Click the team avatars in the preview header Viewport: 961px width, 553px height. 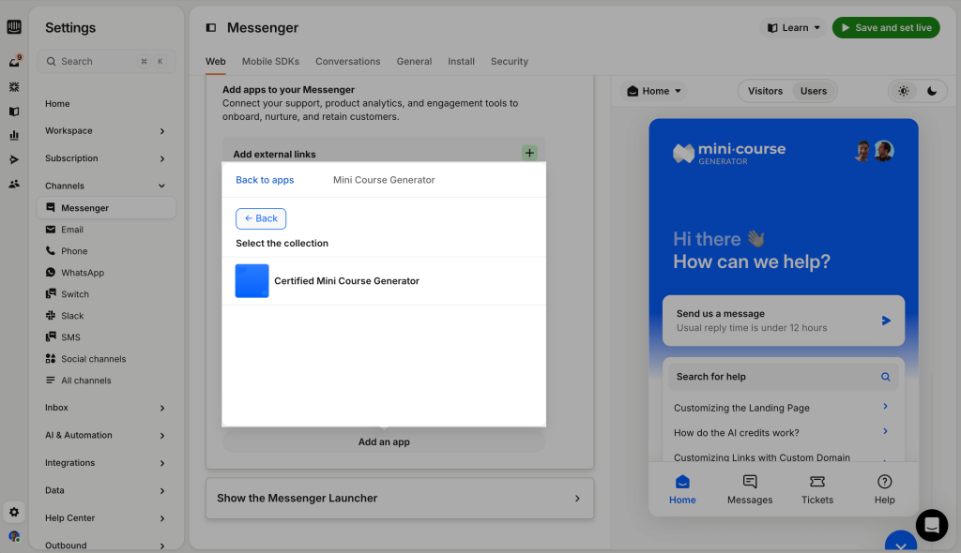875,151
